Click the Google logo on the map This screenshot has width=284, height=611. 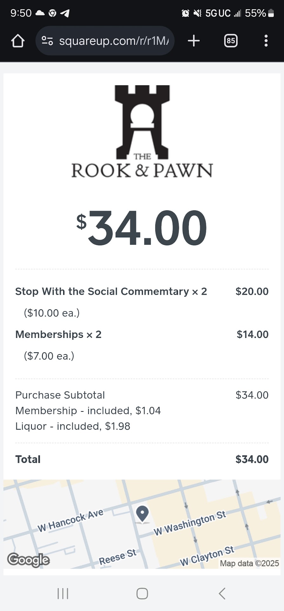tap(29, 560)
